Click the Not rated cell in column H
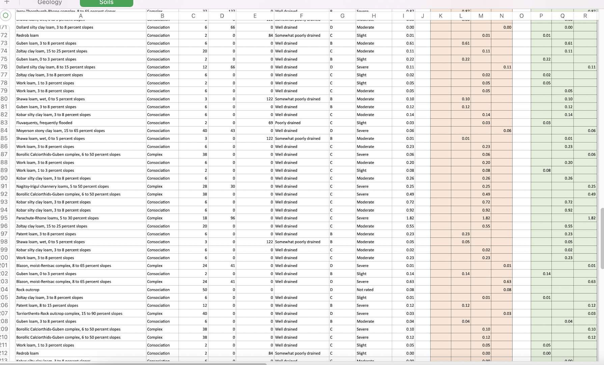604x365 pixels. tap(364, 289)
